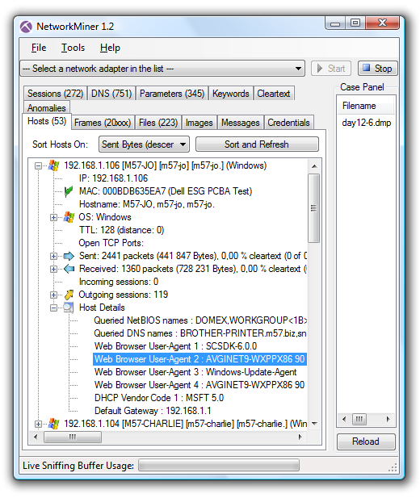Select the DHCP Vendor Code 1 row
This screenshot has height=498, width=420.
tap(159, 398)
